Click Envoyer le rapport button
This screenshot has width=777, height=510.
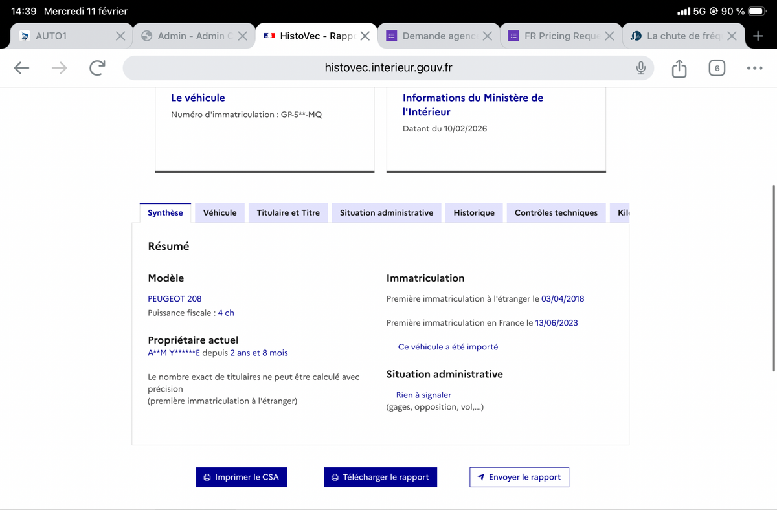point(519,477)
